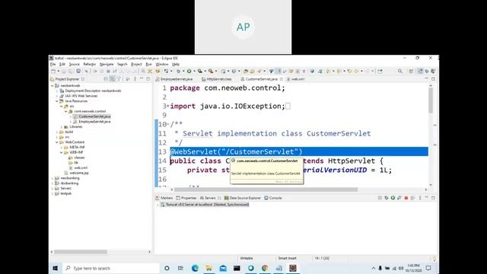Click the toolbar Search magnifier icon
Screen dimensions: 487x274
click(x=400, y=71)
